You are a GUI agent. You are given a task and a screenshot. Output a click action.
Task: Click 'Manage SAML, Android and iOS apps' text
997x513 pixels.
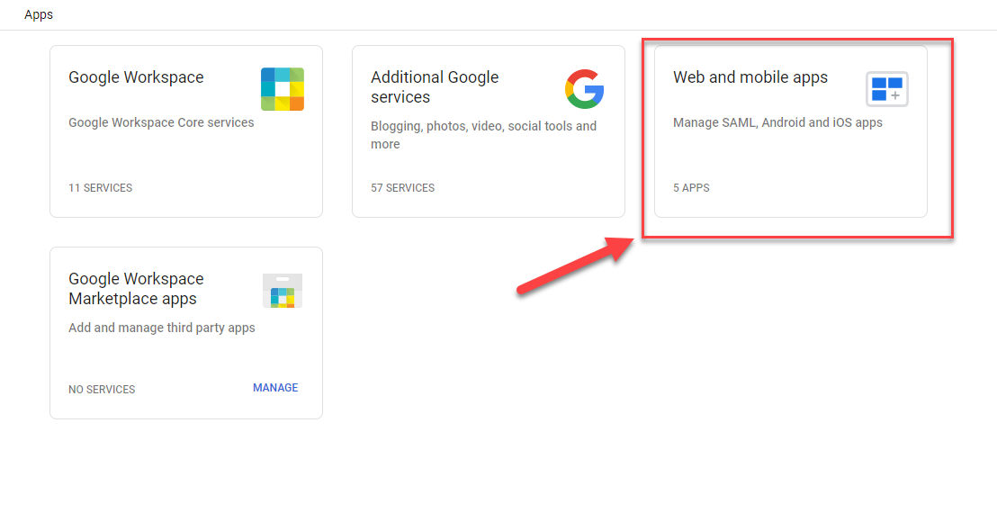pyautogui.click(x=777, y=122)
